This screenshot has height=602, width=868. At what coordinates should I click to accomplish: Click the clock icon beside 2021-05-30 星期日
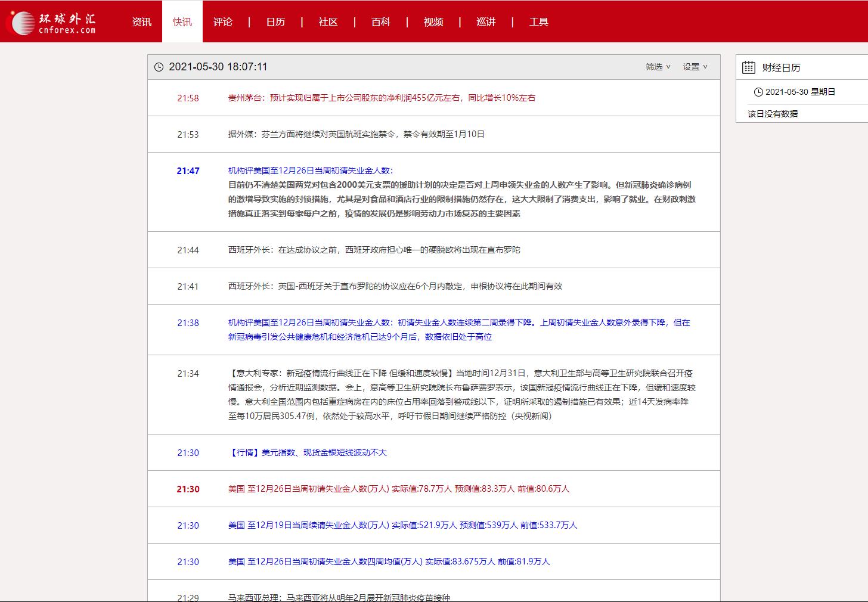pos(758,92)
